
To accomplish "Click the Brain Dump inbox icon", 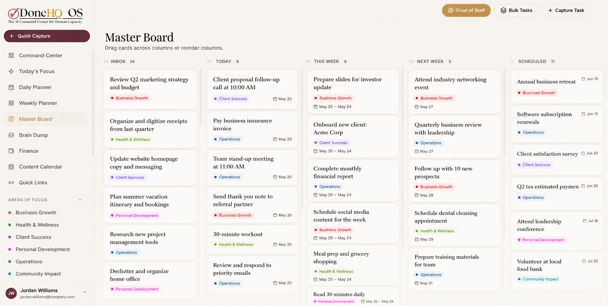I will pyautogui.click(x=11, y=135).
